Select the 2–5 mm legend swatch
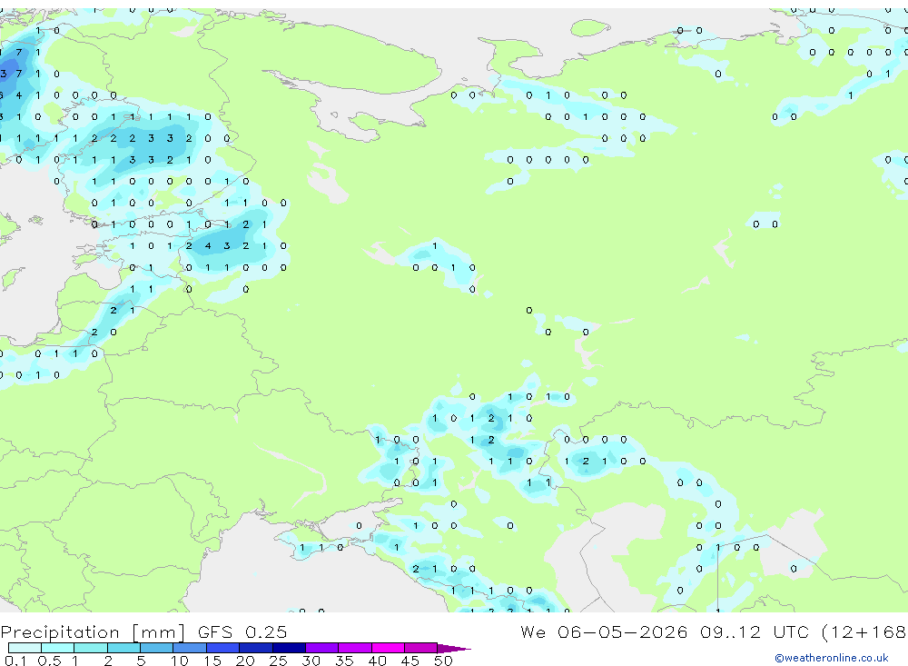 coord(123,648)
